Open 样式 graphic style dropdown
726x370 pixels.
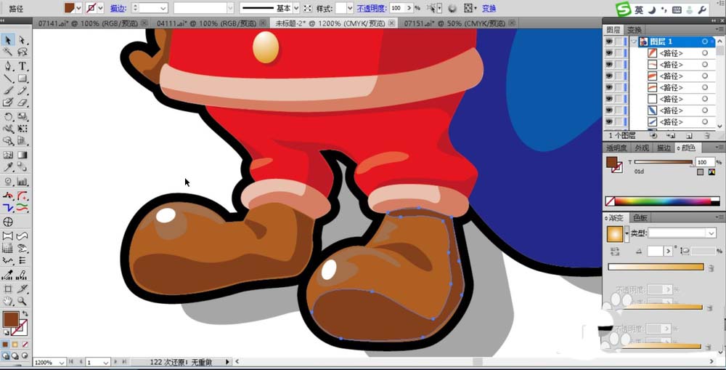point(351,8)
